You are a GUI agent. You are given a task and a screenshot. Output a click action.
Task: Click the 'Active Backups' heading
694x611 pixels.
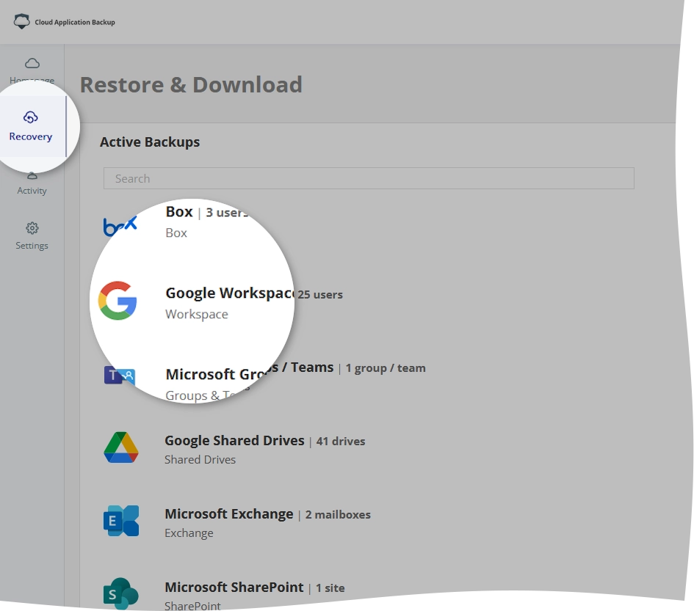[150, 142]
